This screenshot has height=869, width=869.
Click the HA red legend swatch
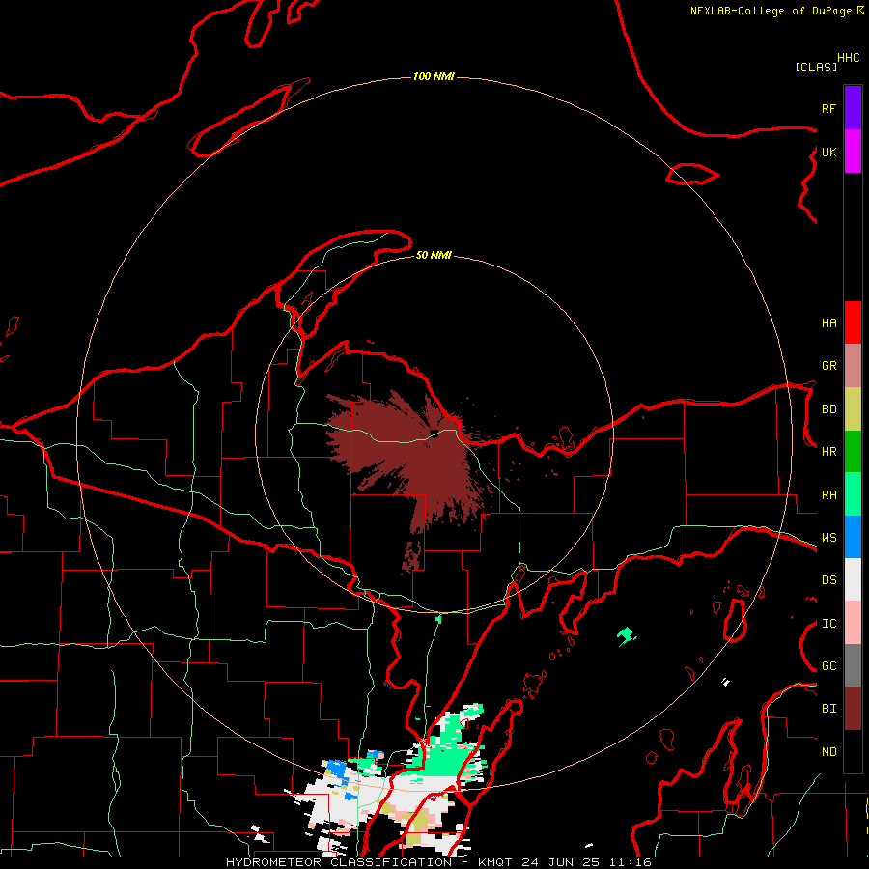point(853,322)
